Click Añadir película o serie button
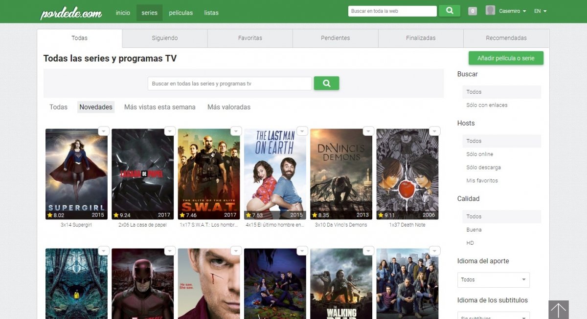This screenshot has height=319, width=587. (x=506, y=58)
